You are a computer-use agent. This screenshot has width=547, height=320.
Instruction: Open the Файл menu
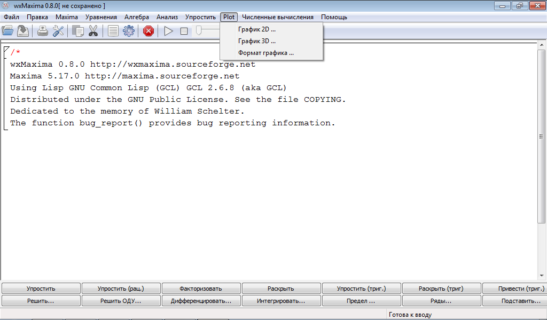(12, 17)
